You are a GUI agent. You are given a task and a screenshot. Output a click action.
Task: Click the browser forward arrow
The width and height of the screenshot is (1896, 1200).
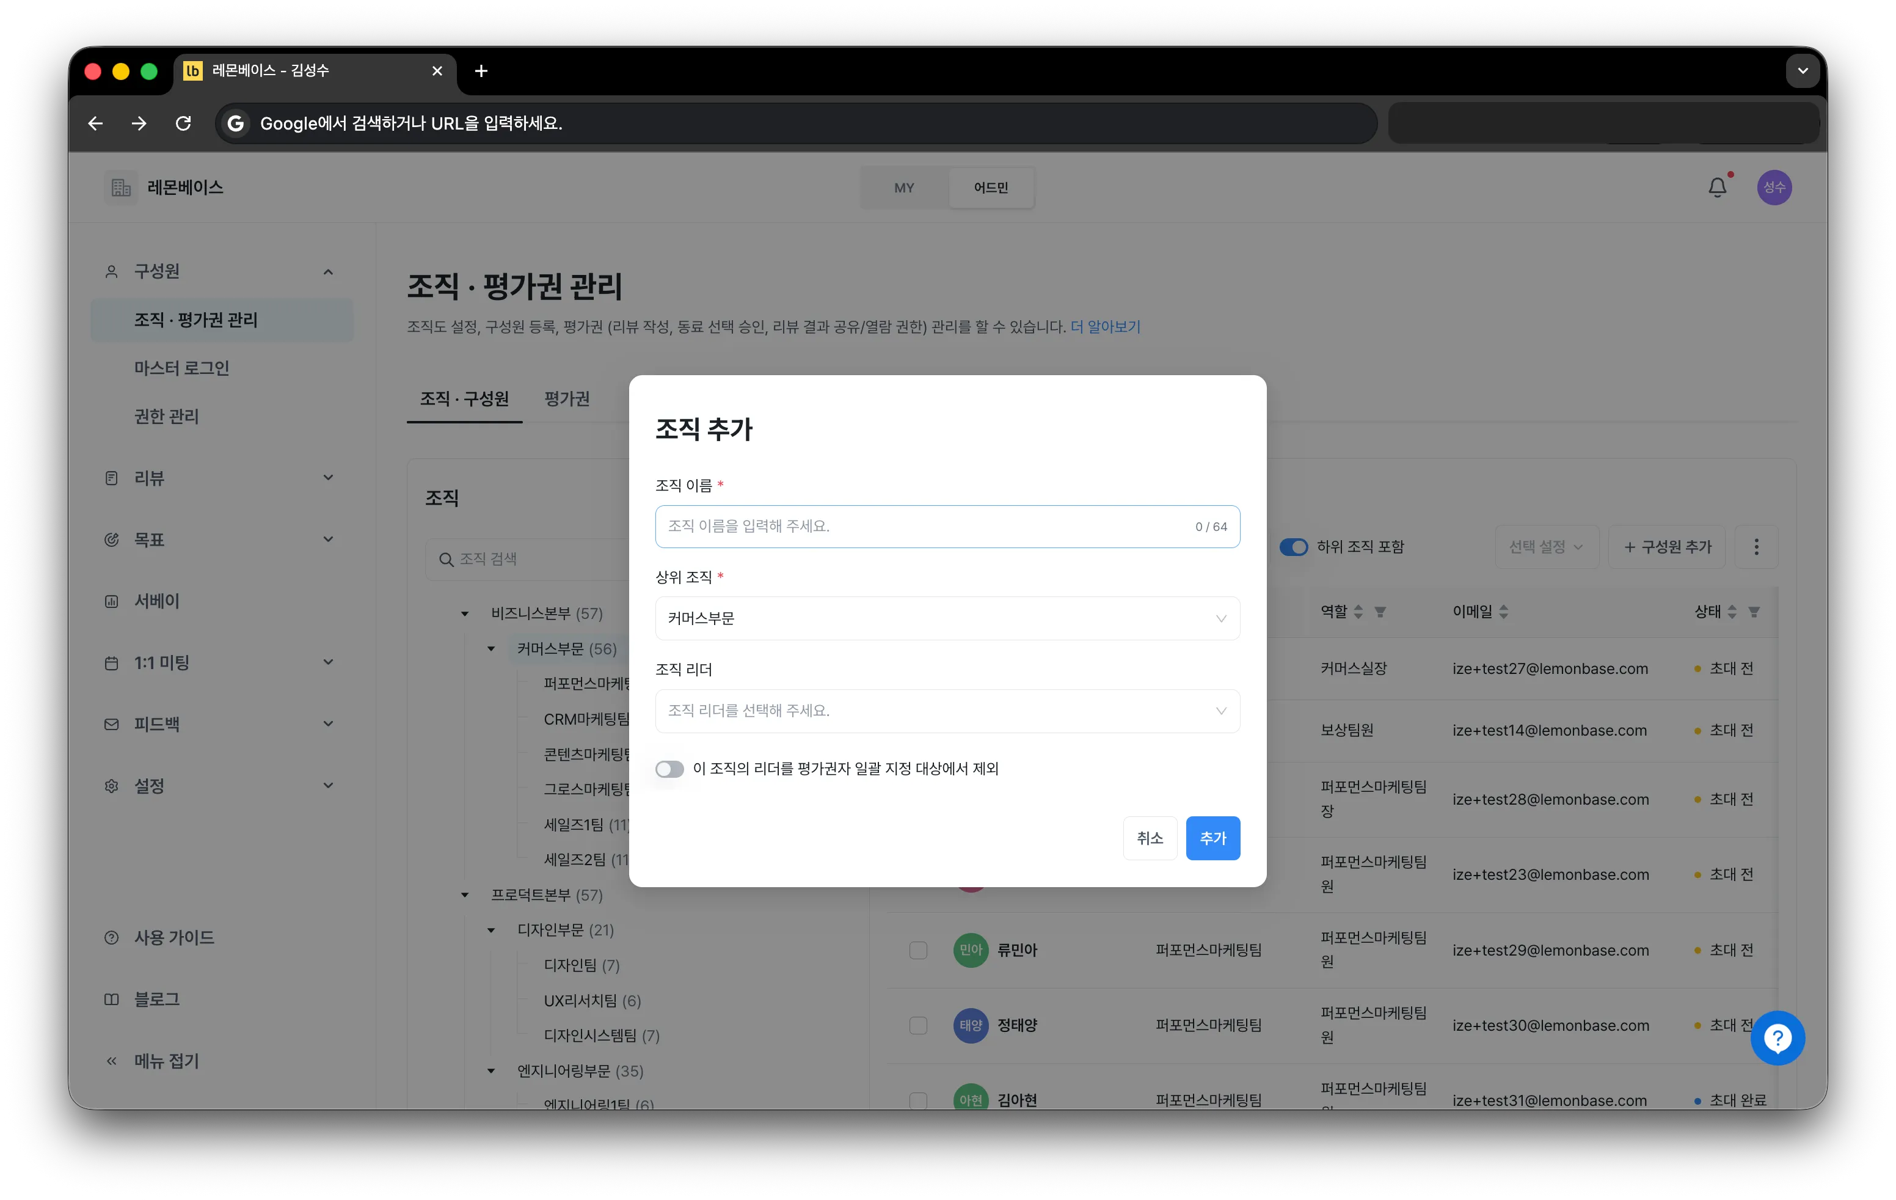(x=139, y=123)
